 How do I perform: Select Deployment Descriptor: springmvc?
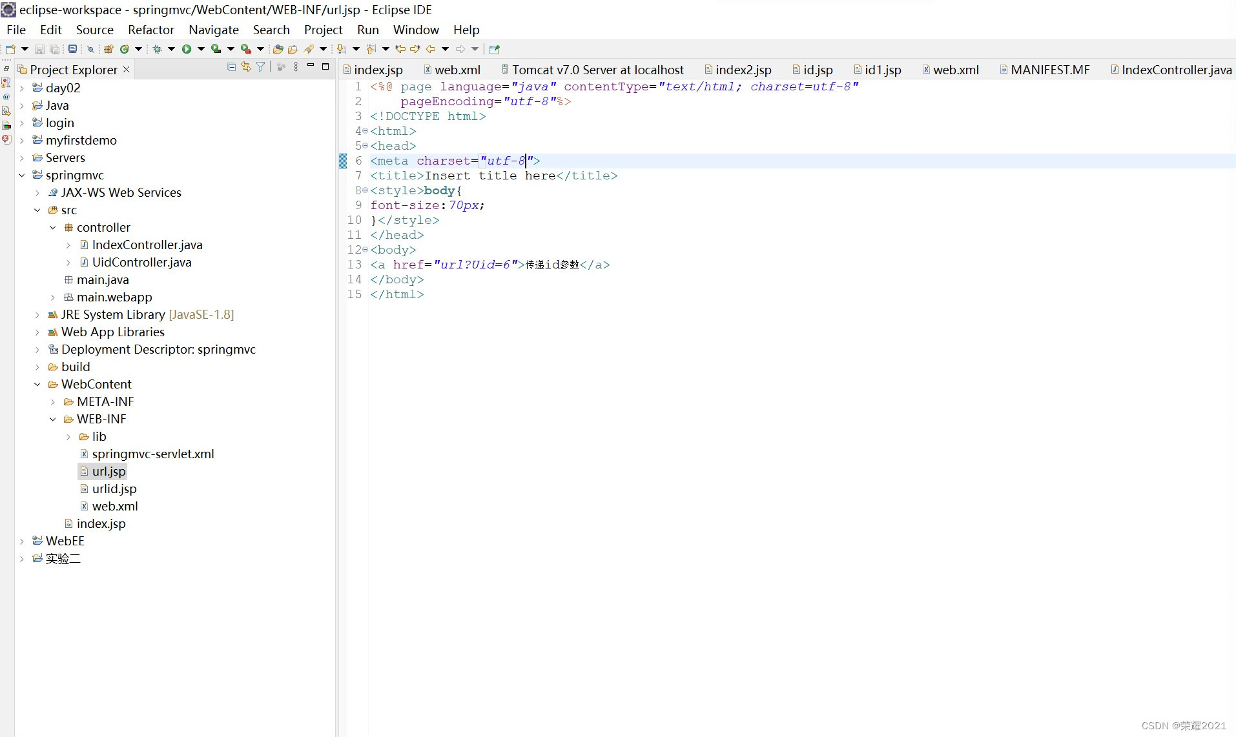158,349
